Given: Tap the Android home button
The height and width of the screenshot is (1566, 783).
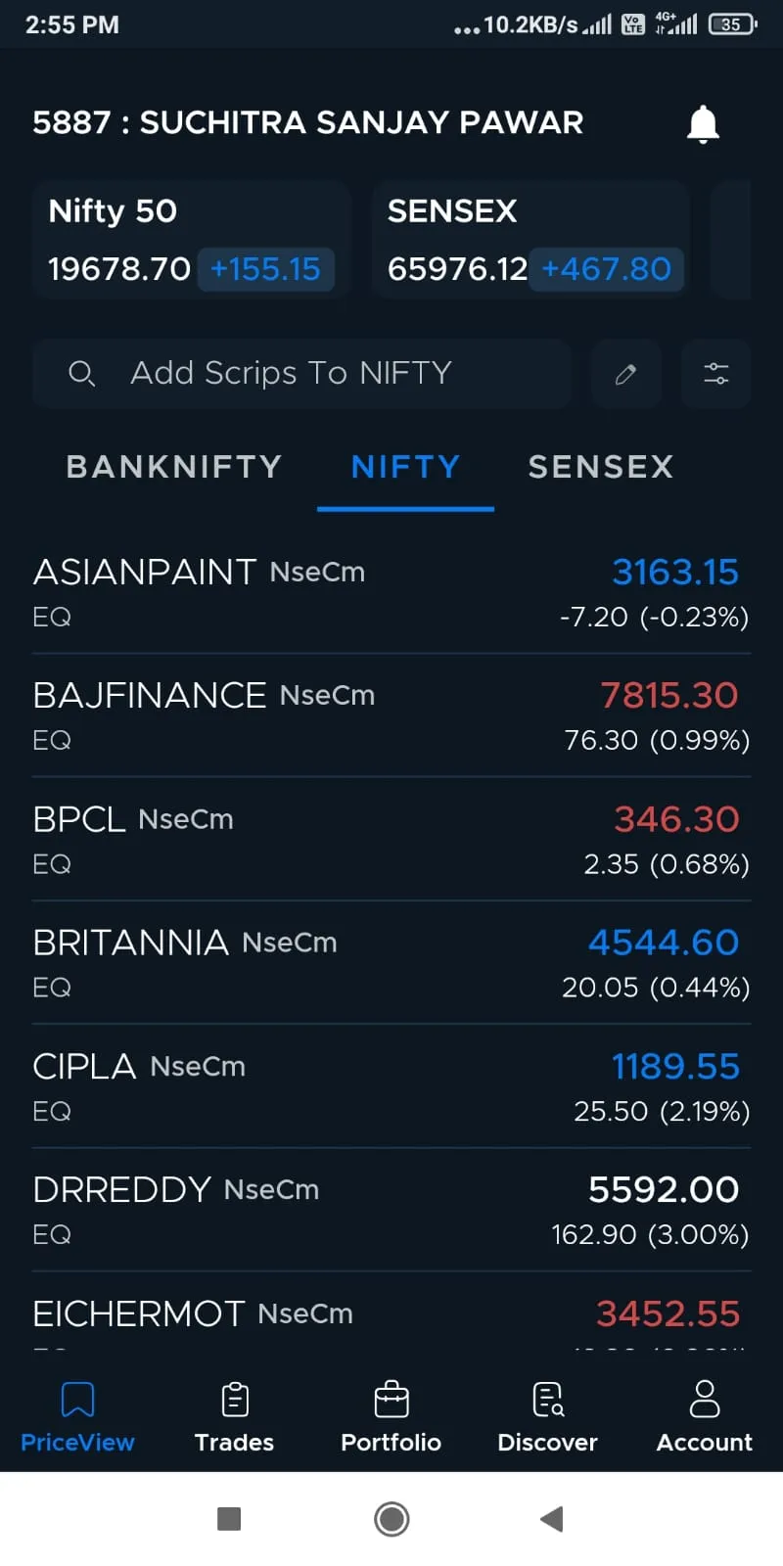Looking at the screenshot, I should [391, 1519].
